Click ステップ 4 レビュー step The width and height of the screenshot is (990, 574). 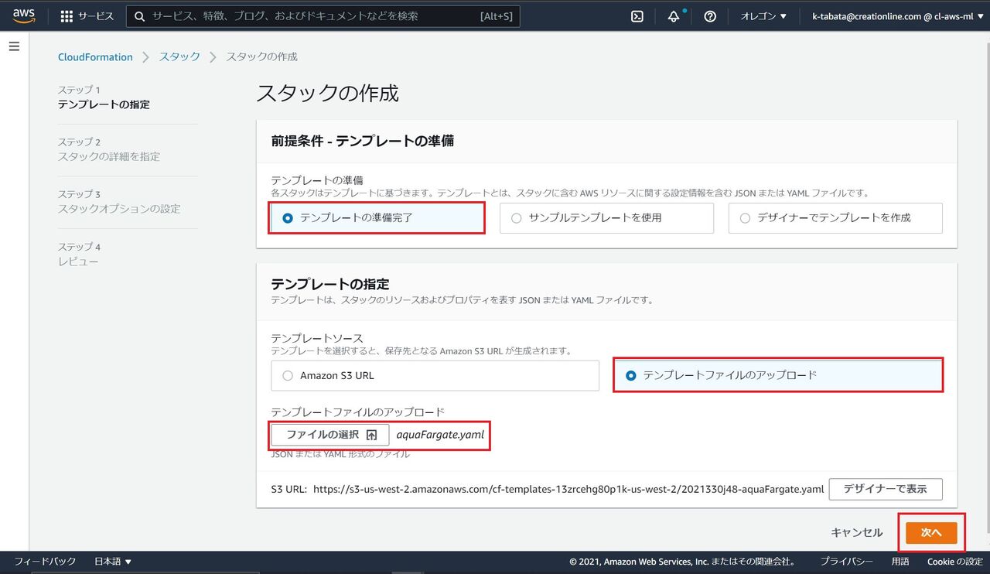tap(80, 254)
